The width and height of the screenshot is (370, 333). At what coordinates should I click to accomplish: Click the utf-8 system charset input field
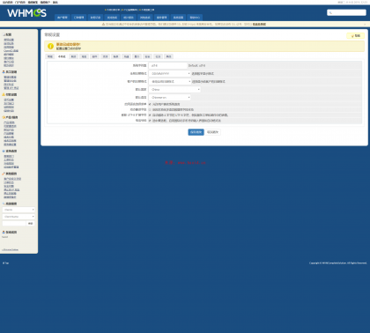[x=168, y=66]
